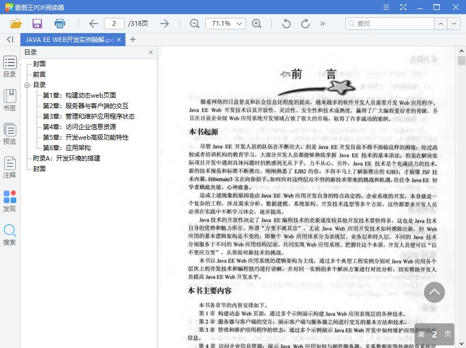This screenshot has width=466, height=348.
Task: Close the 目录 panel
Action: pyautogui.click(x=151, y=52)
